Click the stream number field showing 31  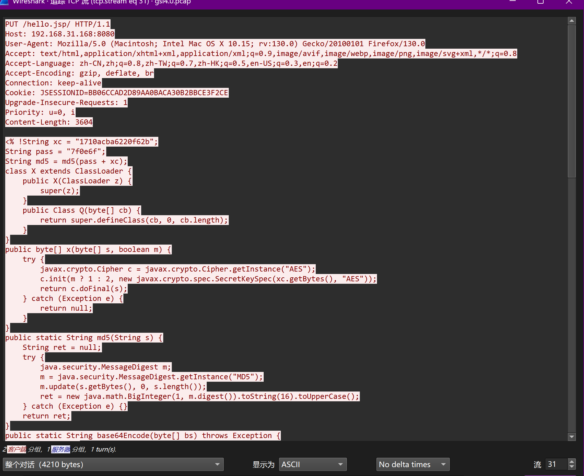pos(556,464)
